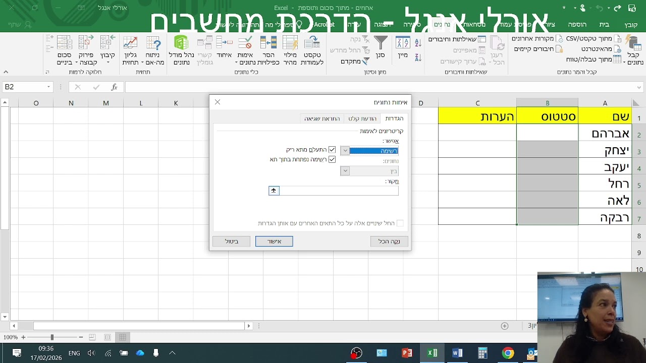Toggle In-cell dropdown checkbox
The image size is (646, 363).
click(332, 159)
